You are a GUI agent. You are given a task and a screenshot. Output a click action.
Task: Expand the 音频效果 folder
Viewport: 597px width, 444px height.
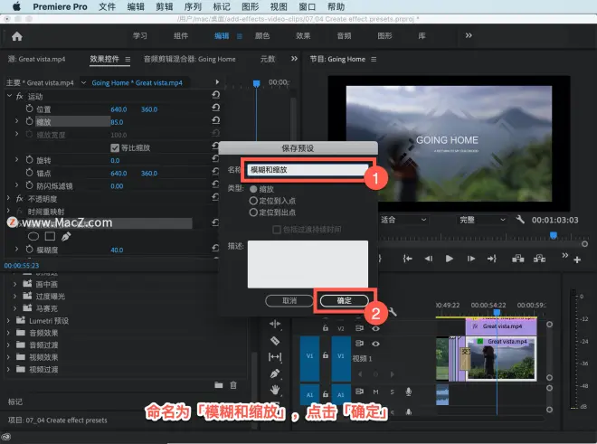[x=8, y=333]
